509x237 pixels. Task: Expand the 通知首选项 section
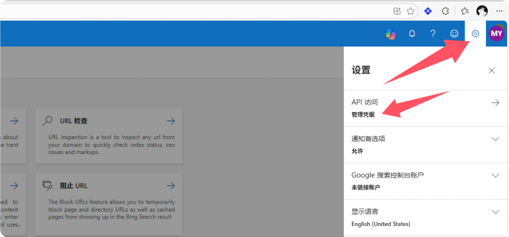495,139
